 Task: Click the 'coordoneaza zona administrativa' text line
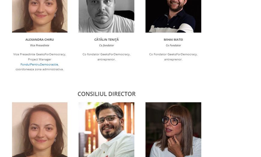coord(40,69)
